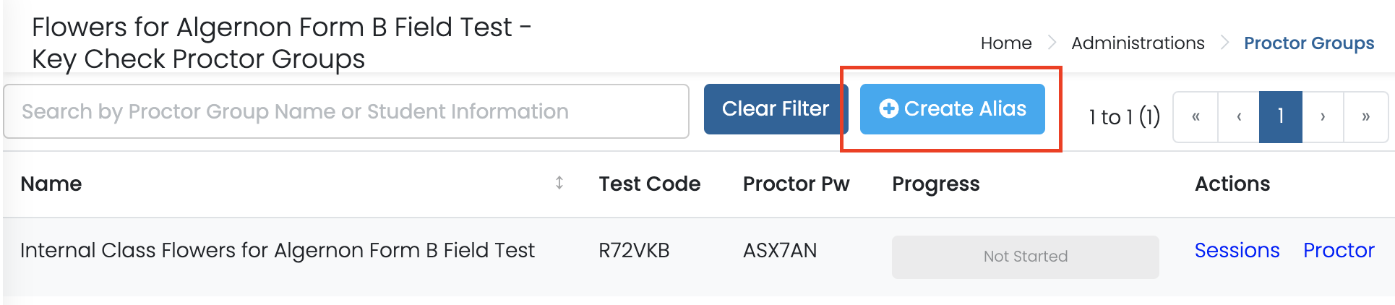Click the breadcrumb chevron after Administrations

pyautogui.click(x=1224, y=43)
